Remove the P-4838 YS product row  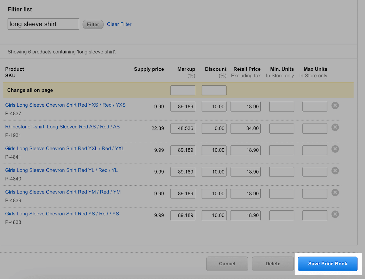tap(335, 214)
